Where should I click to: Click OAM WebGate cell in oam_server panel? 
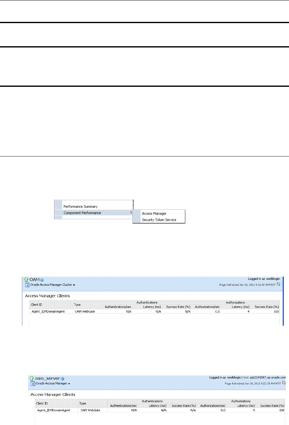pos(90,410)
